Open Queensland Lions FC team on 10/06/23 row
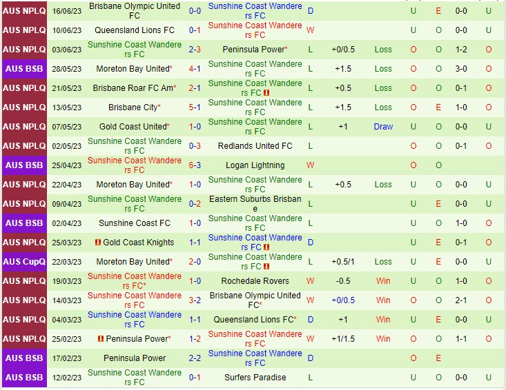Image resolution: width=506 pixels, height=390 pixels. tap(134, 30)
